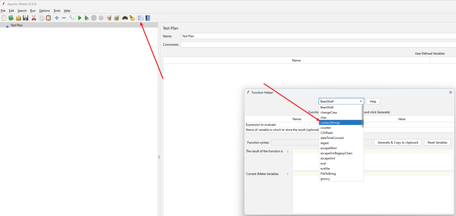
Task: Open the Options menu
Action: coord(44,11)
